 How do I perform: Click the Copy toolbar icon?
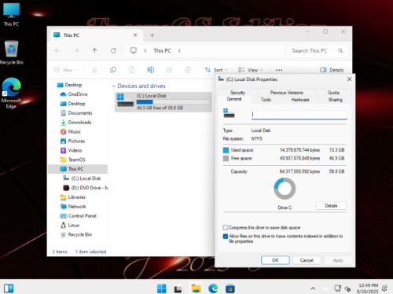113,70
